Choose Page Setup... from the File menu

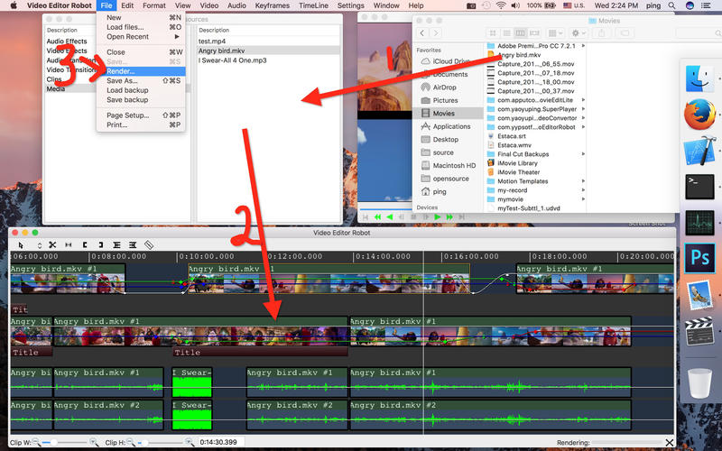(x=141, y=115)
